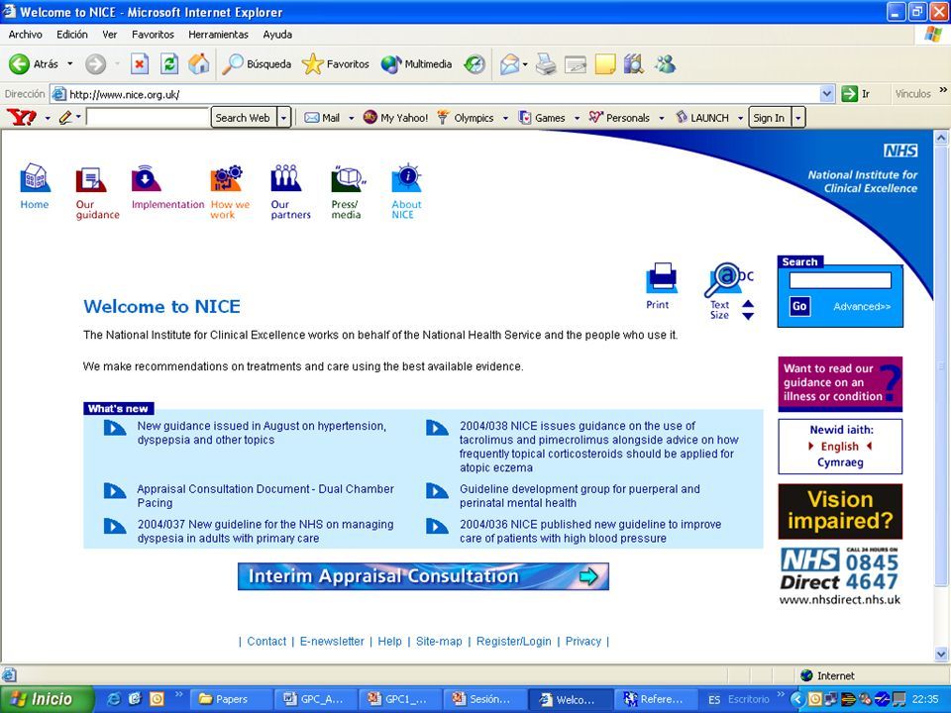Click the Yahoo pencil highlighter icon
Screen dimensions: 951x713
pyautogui.click(x=65, y=117)
